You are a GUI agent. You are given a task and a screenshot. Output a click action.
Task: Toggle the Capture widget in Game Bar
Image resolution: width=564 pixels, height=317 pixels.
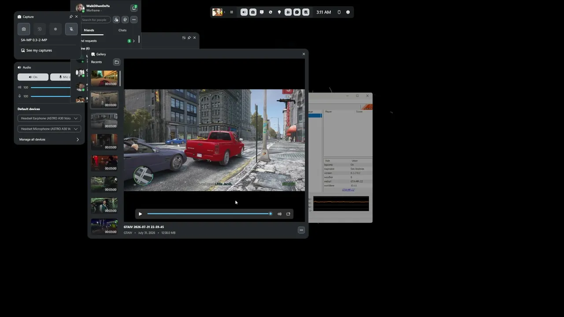pos(253,12)
